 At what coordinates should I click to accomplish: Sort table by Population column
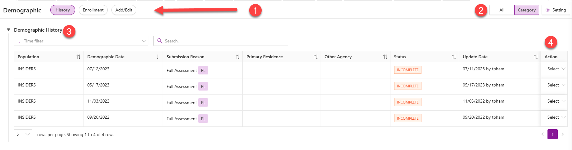click(x=79, y=57)
